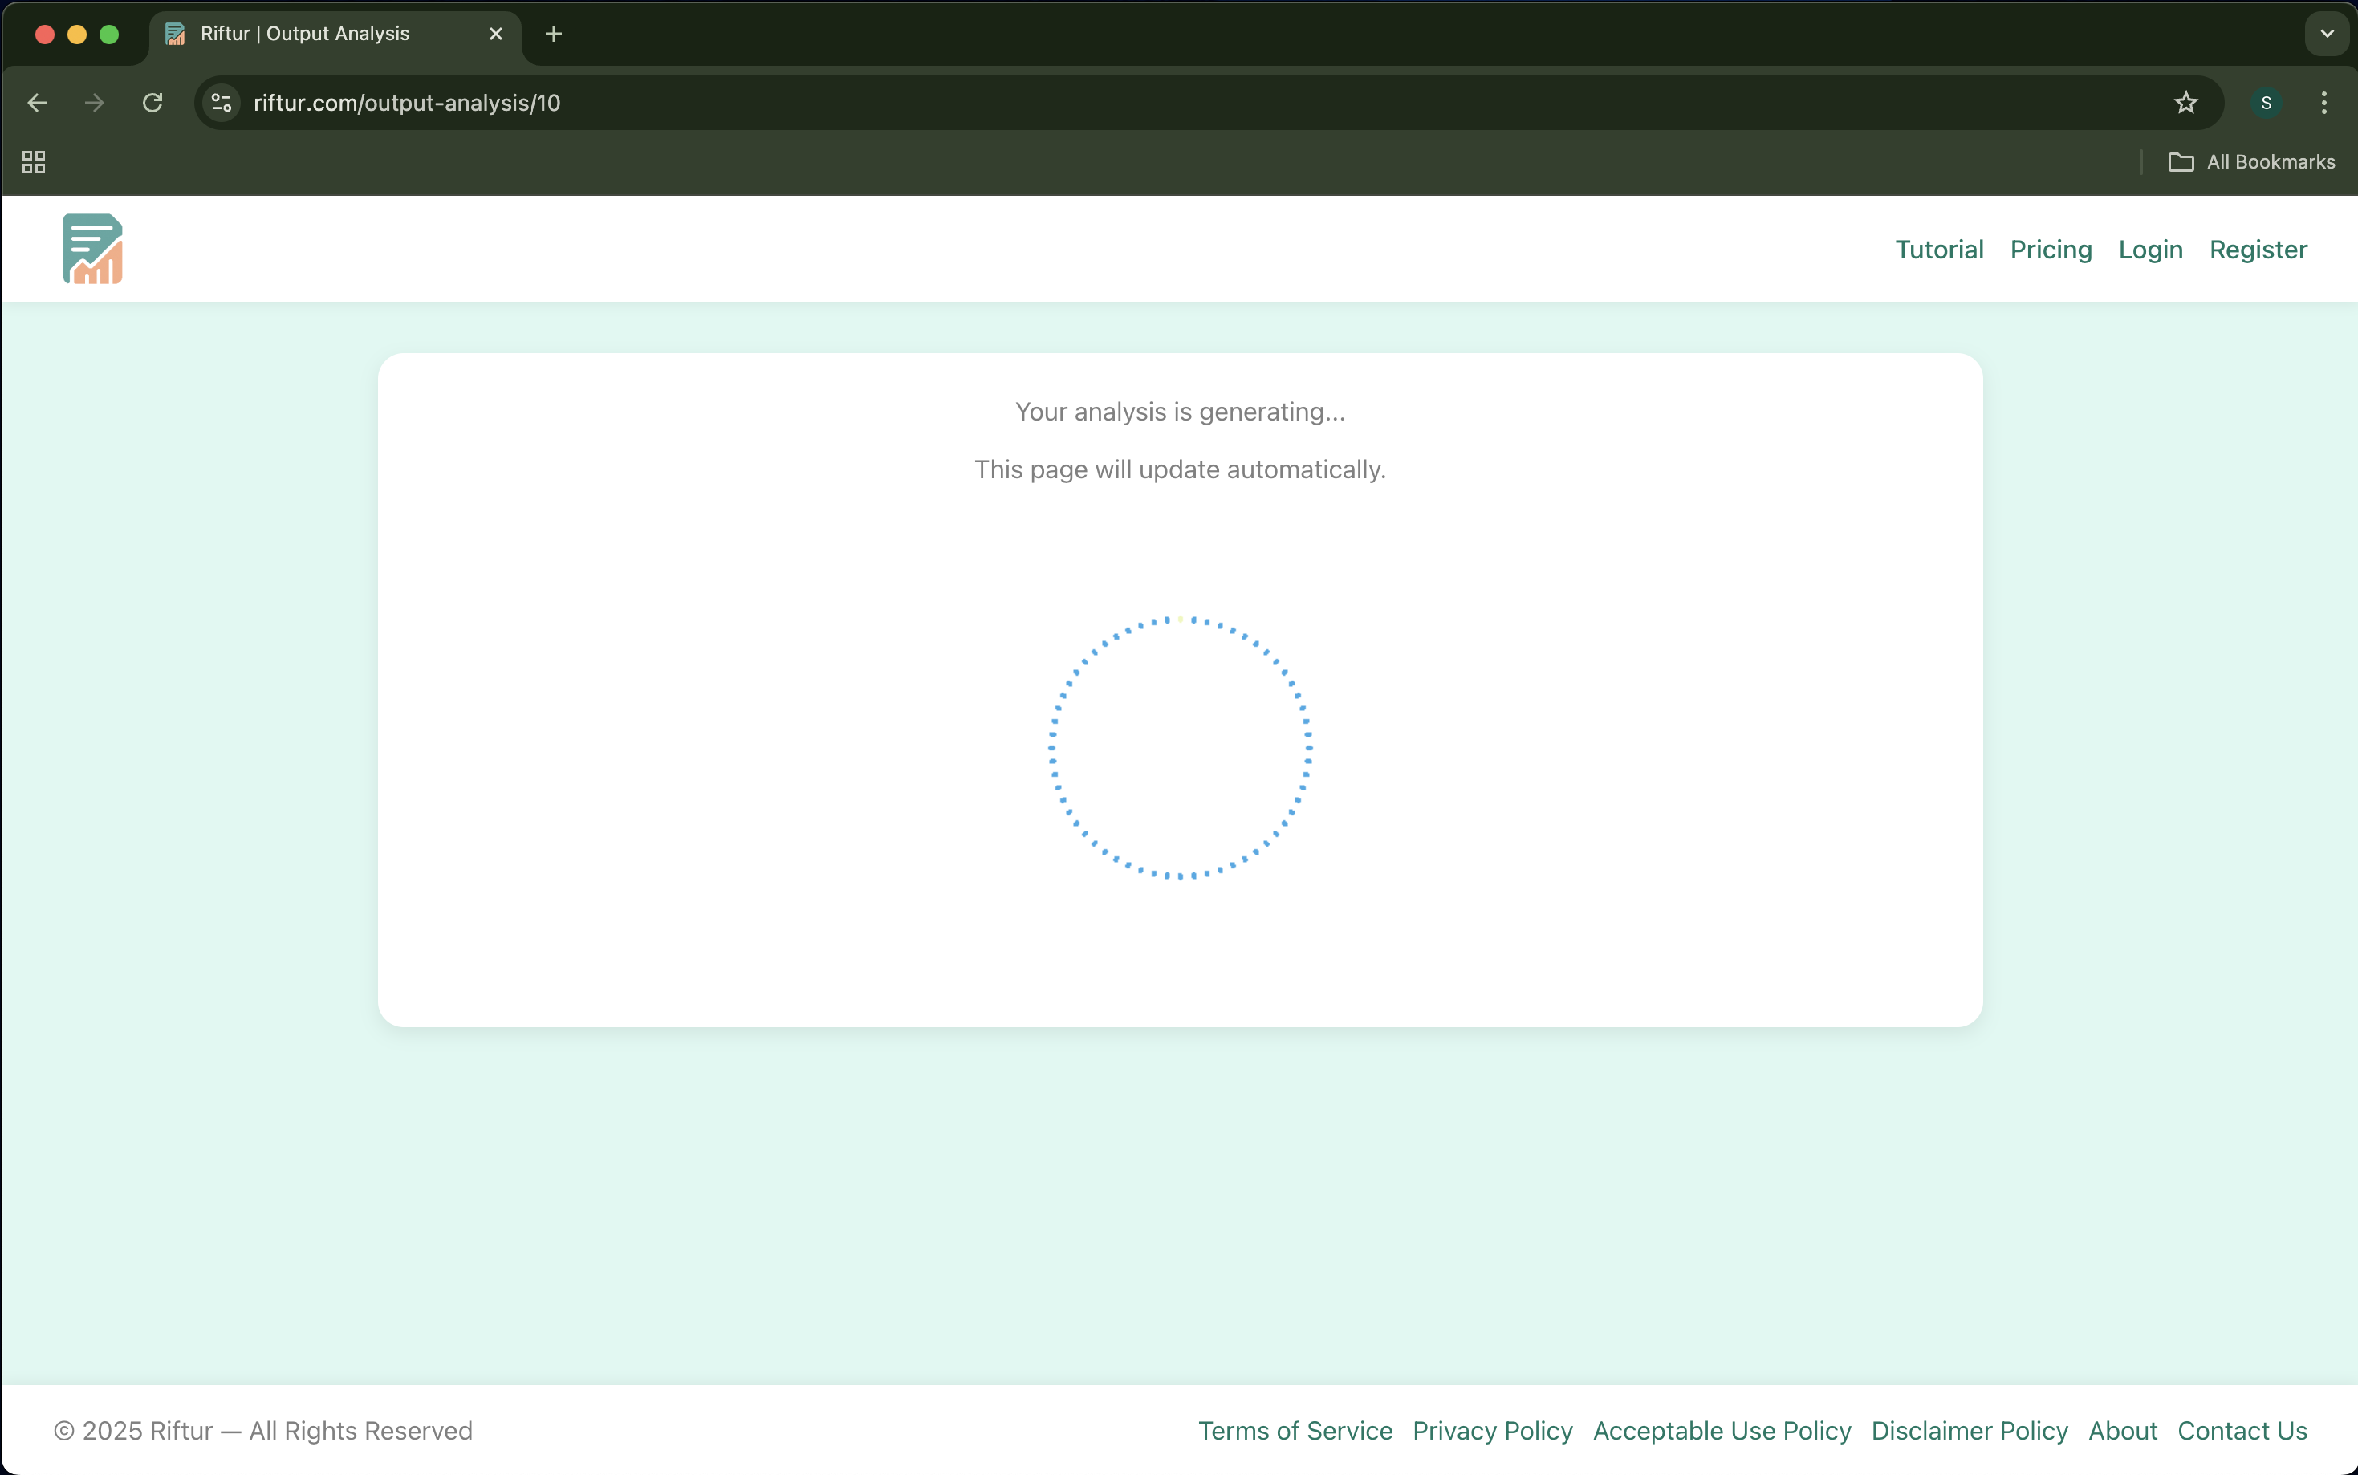Click the Register link
2358x1475 pixels.
click(2258, 250)
